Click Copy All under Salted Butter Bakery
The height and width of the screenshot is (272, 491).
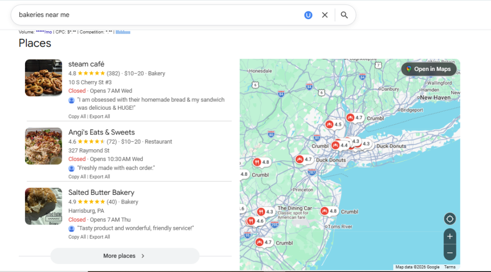(x=77, y=237)
